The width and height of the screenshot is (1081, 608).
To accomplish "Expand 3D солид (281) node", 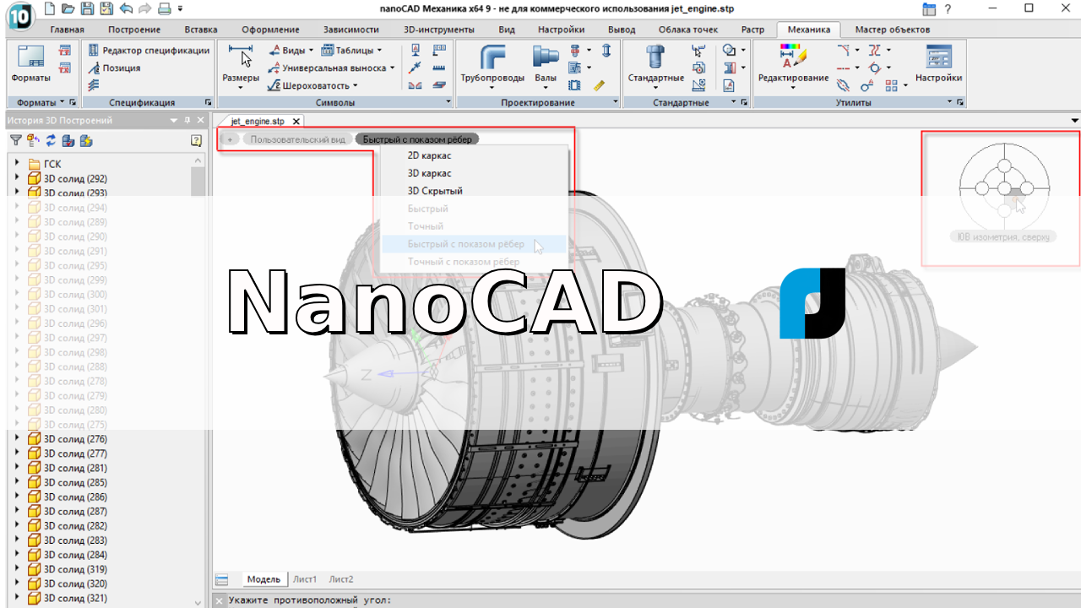I will click(x=16, y=468).
